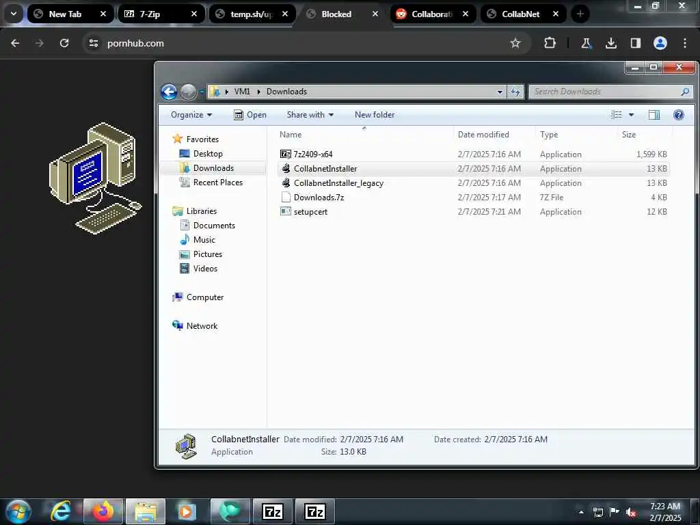The image size is (700, 525).
Task: Open the Windows Start orb
Action: click(18, 511)
